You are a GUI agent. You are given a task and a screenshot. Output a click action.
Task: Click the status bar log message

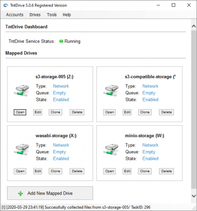[x=76, y=207]
